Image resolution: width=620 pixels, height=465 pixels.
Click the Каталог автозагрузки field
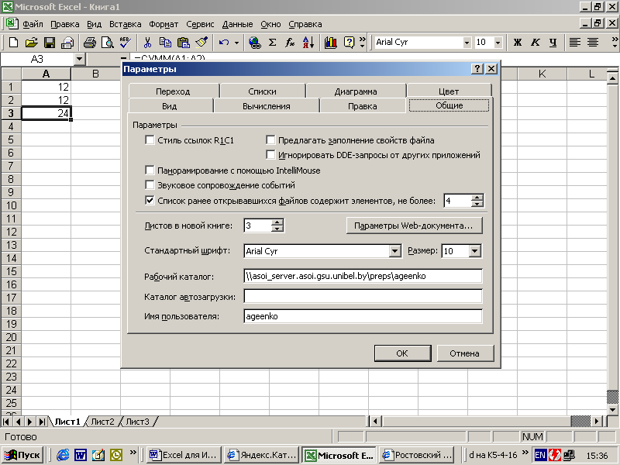pyautogui.click(x=363, y=296)
